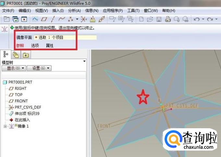The image size is (221, 157).
Task: Select 伸出项 标识39 in the model tree
Action: click(24, 113)
